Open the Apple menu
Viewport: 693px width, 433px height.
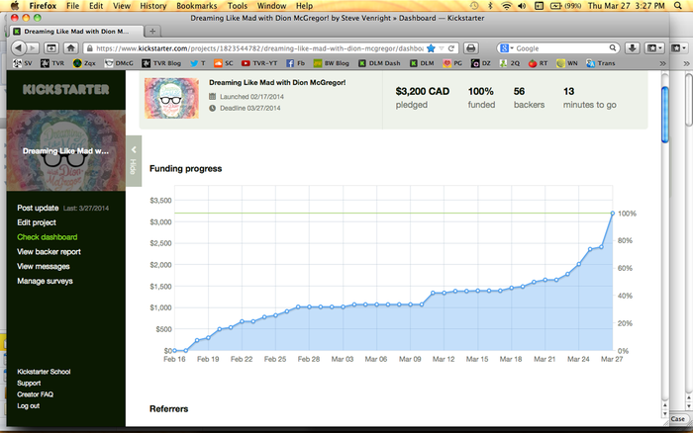(x=15, y=6)
